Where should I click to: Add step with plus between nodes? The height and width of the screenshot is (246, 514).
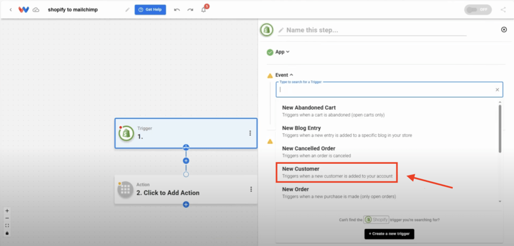(186, 161)
